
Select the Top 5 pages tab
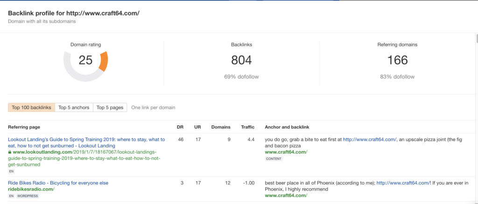coord(110,108)
